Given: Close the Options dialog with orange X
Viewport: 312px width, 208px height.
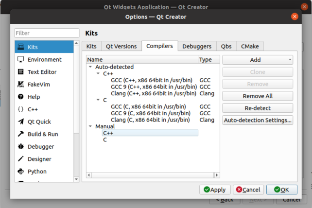Looking at the screenshot, I should tap(295, 17).
